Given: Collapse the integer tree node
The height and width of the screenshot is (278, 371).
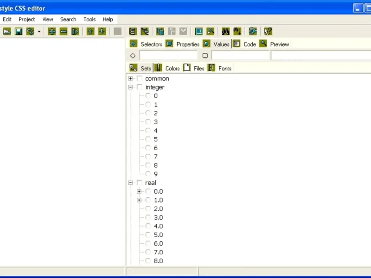Looking at the screenshot, I should coord(130,87).
